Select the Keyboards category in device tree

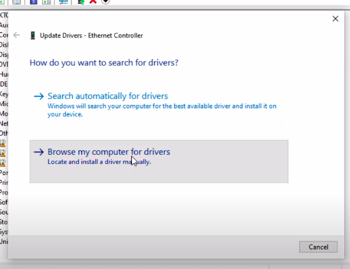click(4, 94)
